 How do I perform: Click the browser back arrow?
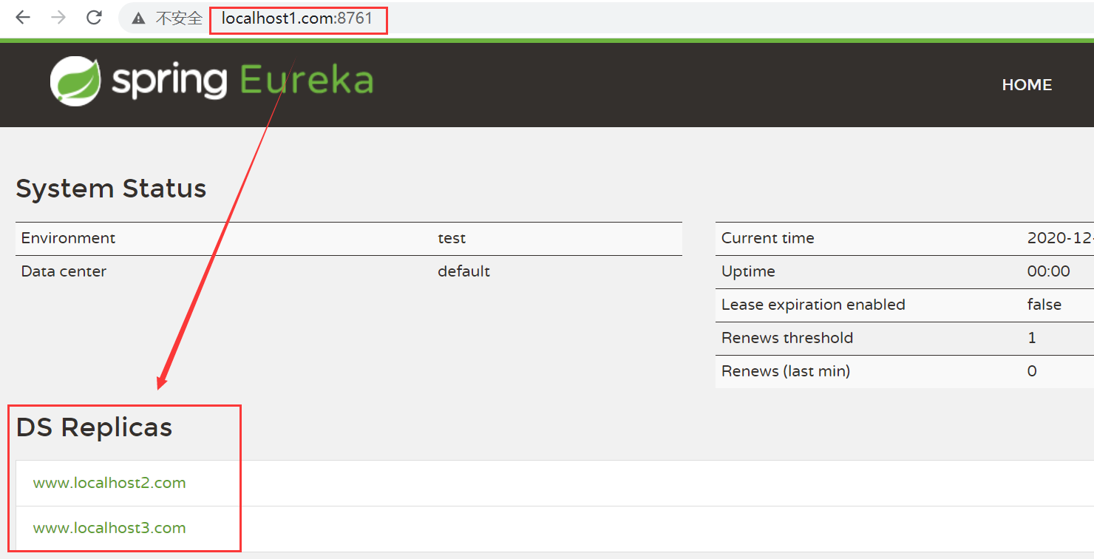point(22,18)
